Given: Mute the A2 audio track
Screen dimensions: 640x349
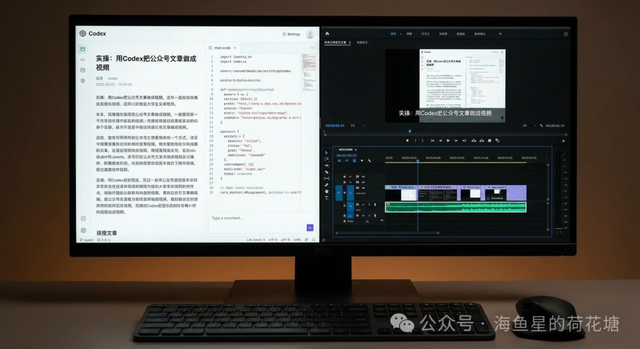Looking at the screenshot, I should [363, 216].
